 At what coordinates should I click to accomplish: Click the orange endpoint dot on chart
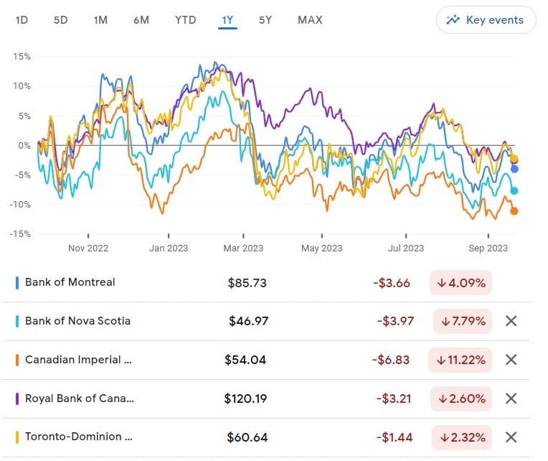click(514, 211)
